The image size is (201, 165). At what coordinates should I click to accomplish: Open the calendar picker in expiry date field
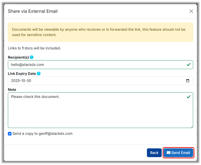click(188, 81)
